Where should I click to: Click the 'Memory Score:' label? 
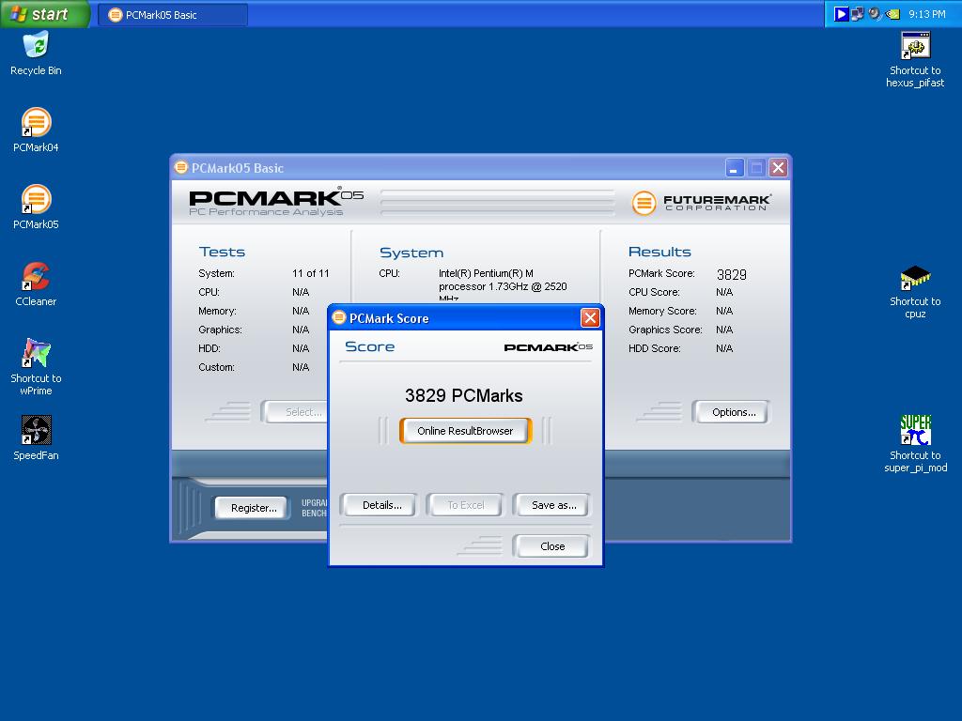662,311
